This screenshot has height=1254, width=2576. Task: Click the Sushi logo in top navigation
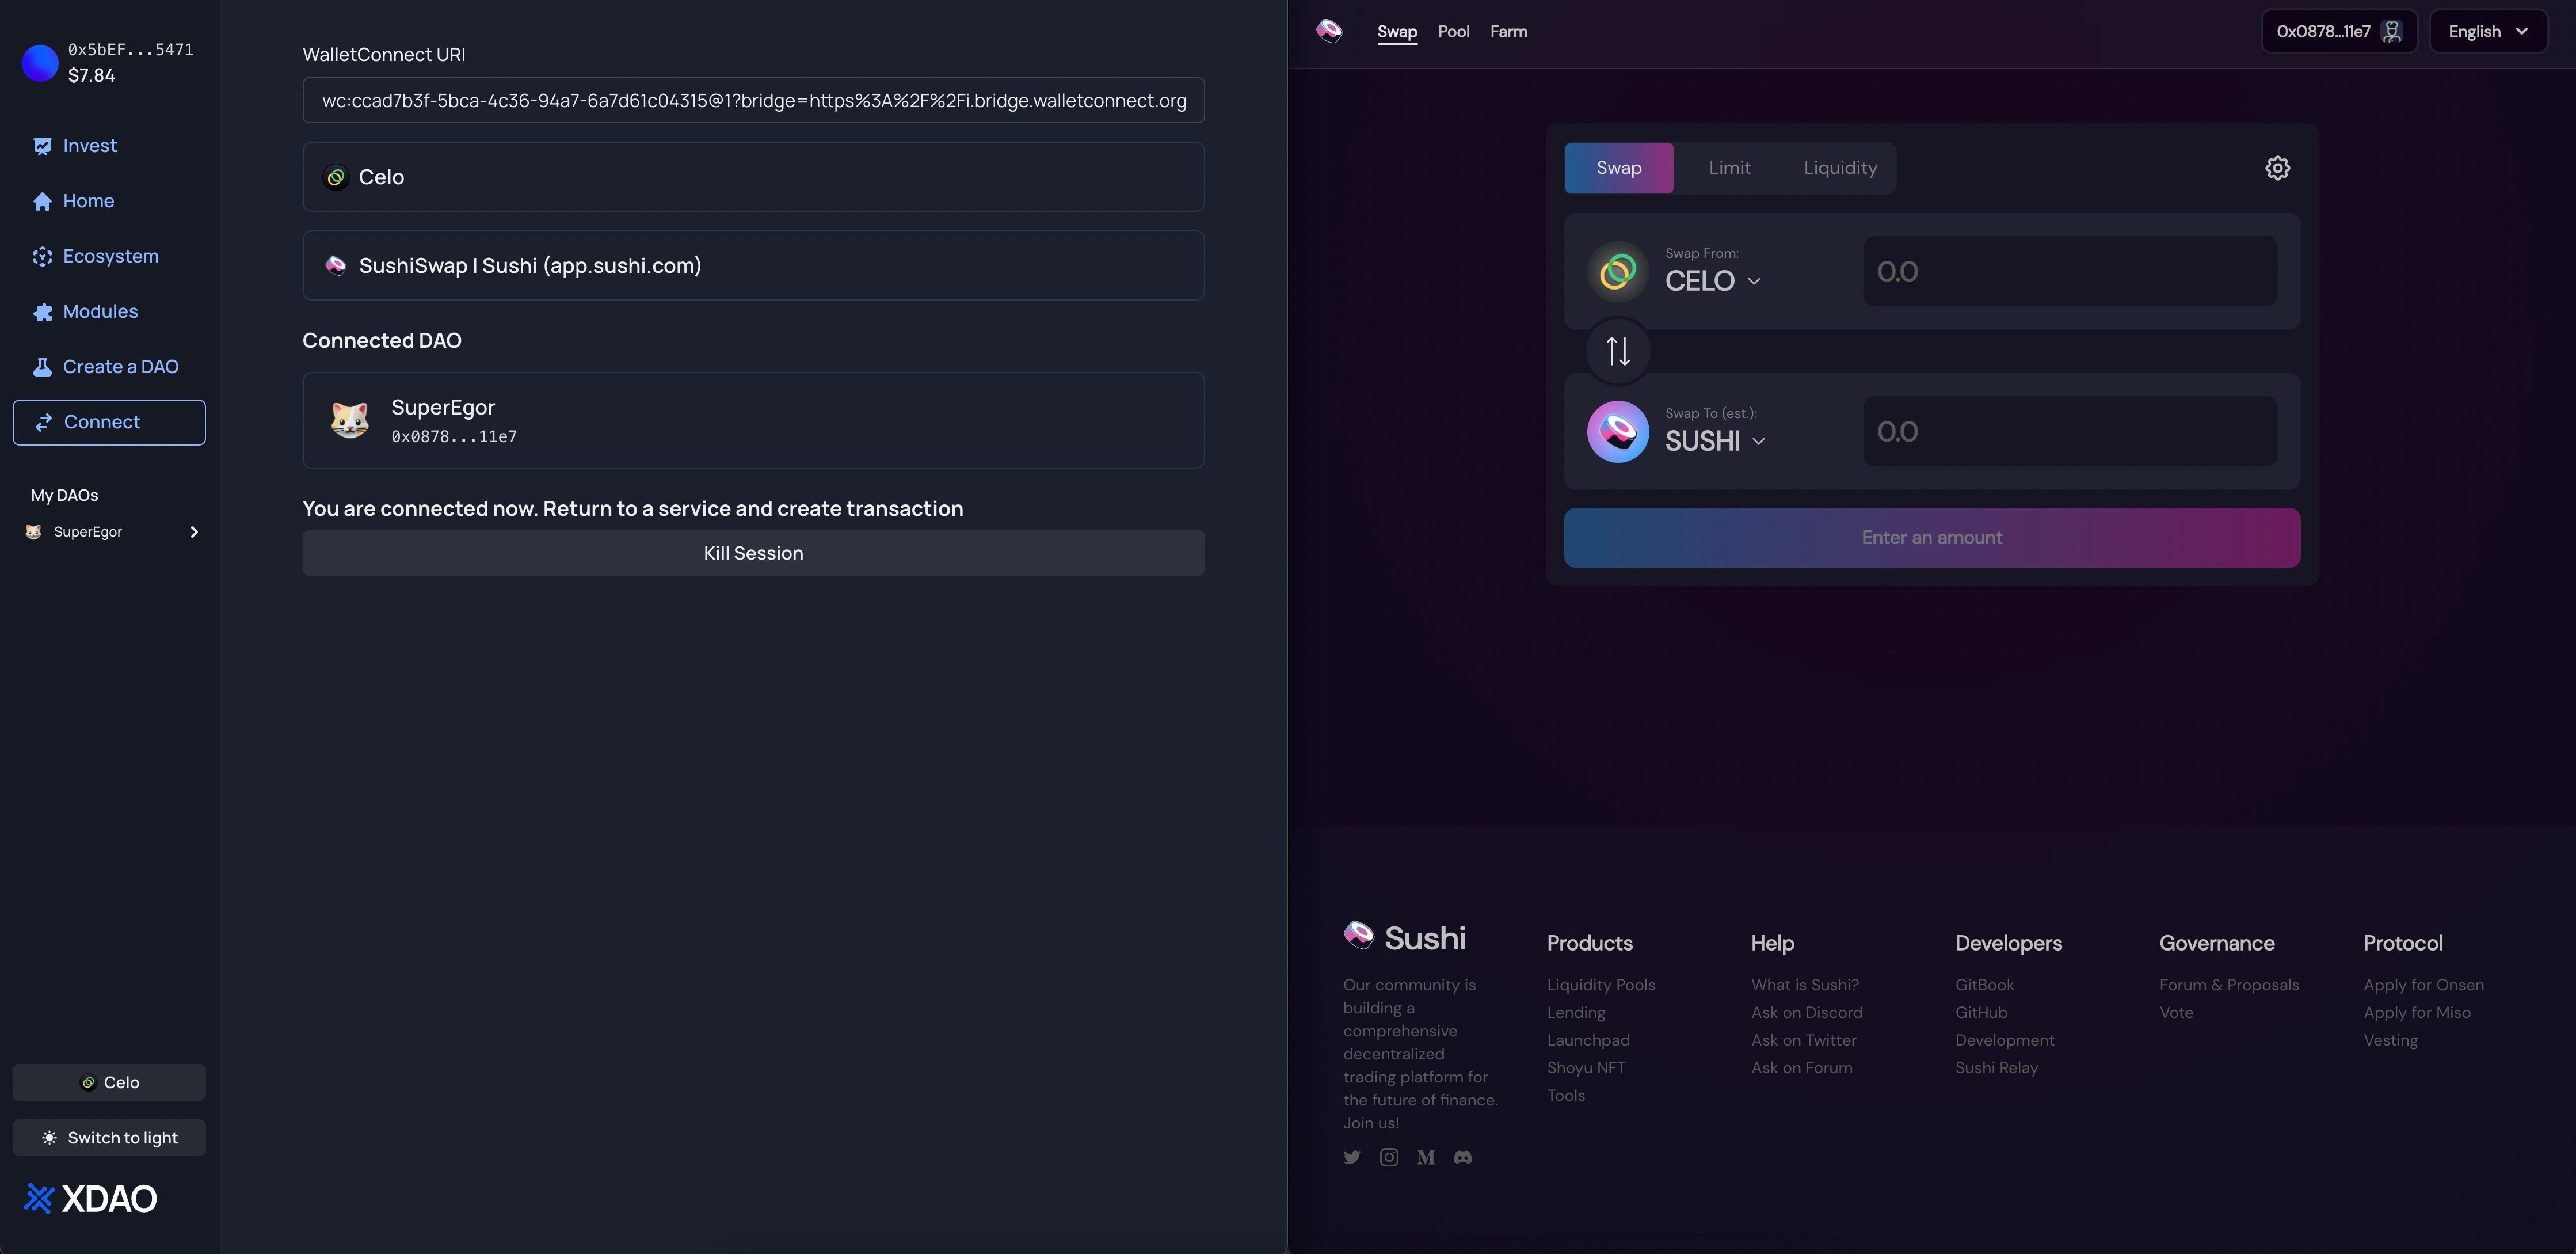1329,31
